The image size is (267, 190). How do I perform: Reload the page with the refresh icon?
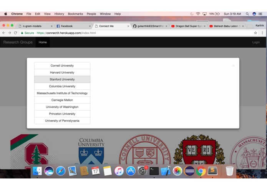pos(15,33)
